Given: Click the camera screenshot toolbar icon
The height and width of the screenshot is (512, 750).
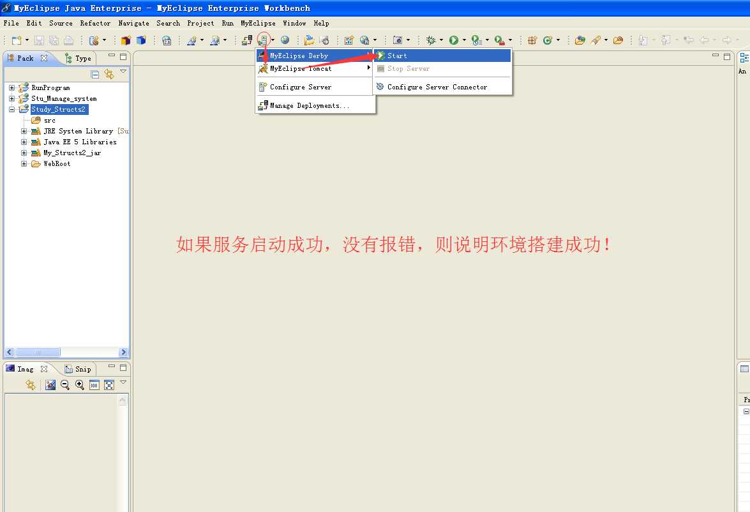Looking at the screenshot, I should pos(398,41).
